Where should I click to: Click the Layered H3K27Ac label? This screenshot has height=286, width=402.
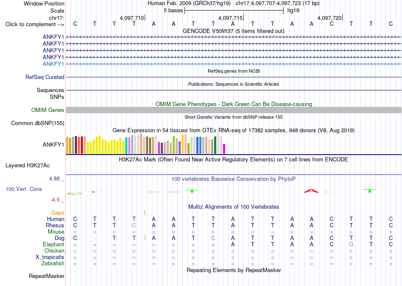[28, 166]
